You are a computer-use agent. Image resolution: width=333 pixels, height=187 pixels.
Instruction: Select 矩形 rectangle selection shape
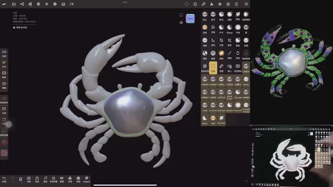[4, 75]
